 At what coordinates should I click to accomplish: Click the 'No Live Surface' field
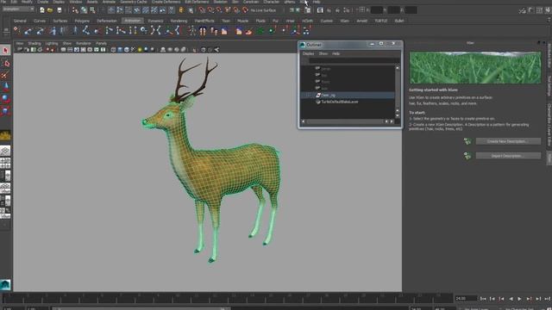click(263, 10)
